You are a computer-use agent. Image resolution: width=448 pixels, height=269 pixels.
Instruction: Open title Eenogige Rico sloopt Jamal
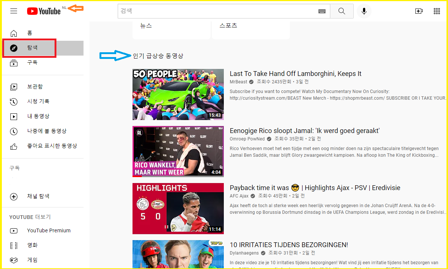305,131
